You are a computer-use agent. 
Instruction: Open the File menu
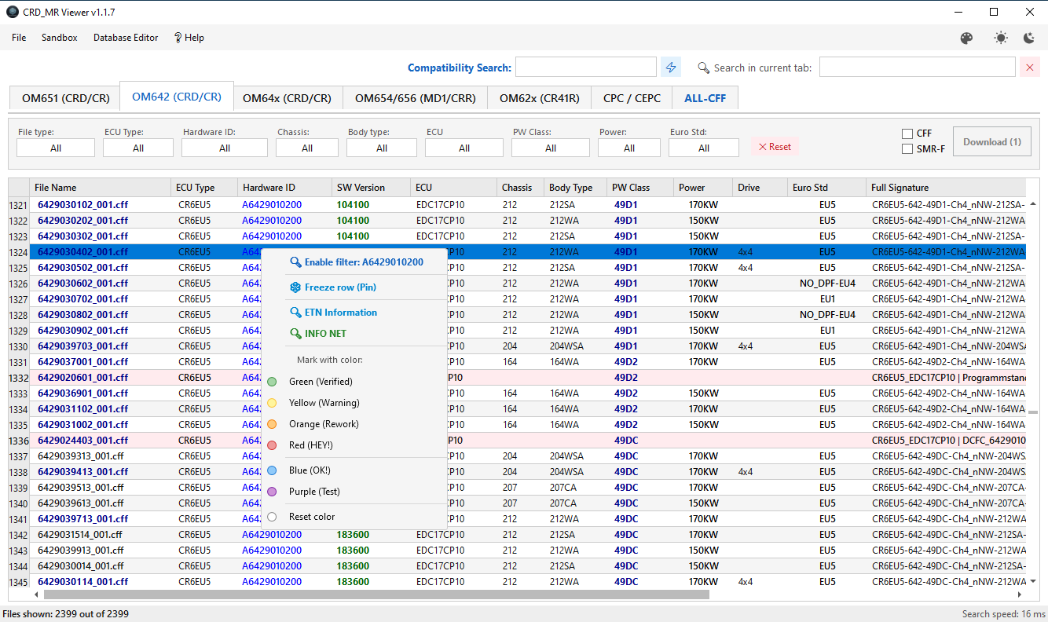[x=19, y=38]
